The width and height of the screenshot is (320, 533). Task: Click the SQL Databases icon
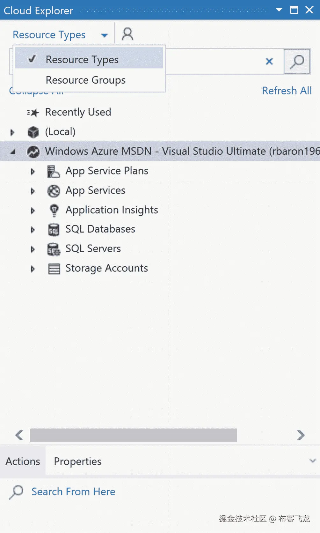click(x=54, y=230)
